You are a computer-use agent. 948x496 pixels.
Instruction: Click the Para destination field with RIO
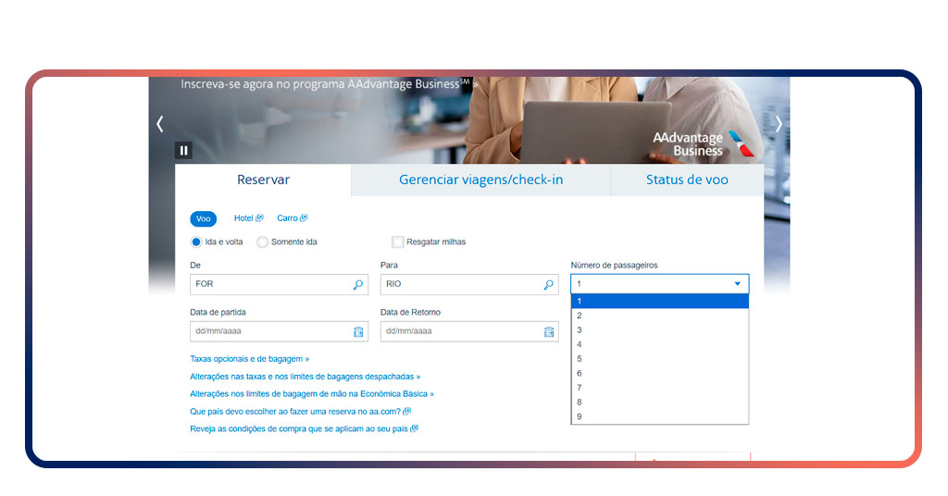tap(469, 284)
